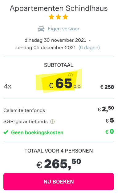The width and height of the screenshot is (118, 194).
Task: Click the SGR-garantiefonds label text
Action: click(x=26, y=122)
